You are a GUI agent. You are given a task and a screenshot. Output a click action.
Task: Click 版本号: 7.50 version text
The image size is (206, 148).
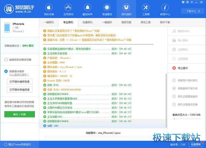tap(178, 144)
